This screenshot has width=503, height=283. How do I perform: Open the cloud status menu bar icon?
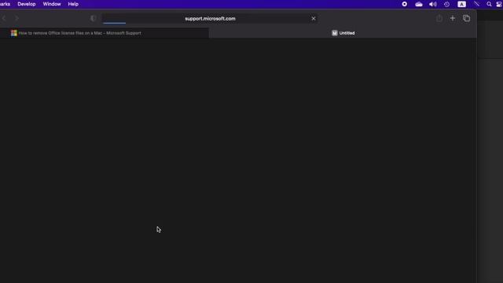click(419, 4)
